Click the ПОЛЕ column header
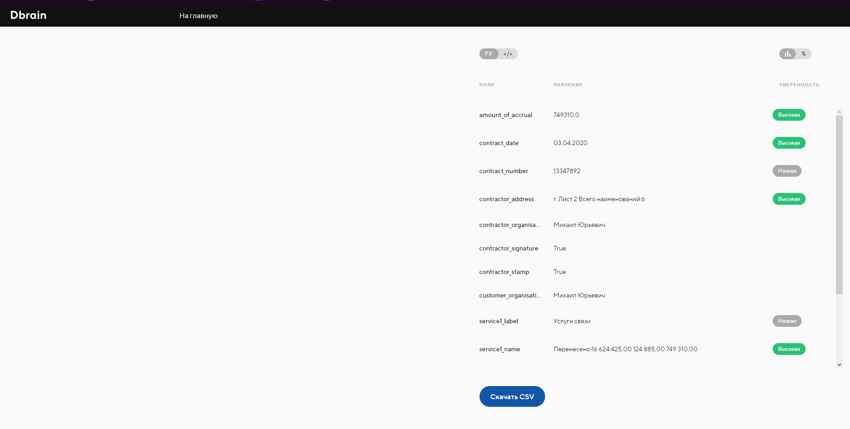The width and height of the screenshot is (850, 429). coord(487,85)
